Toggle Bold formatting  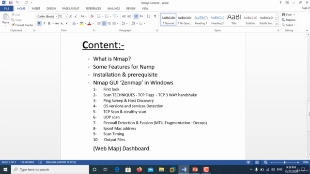point(39,24)
